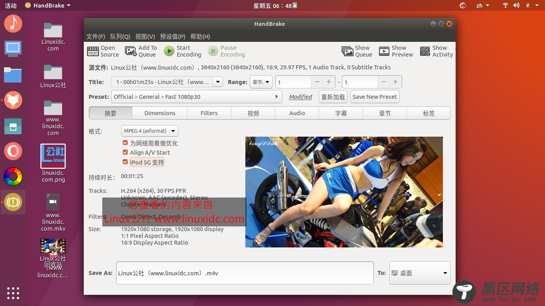This screenshot has width=545, height=306.
Task: Show applications grid in dock
Action: click(x=13, y=293)
